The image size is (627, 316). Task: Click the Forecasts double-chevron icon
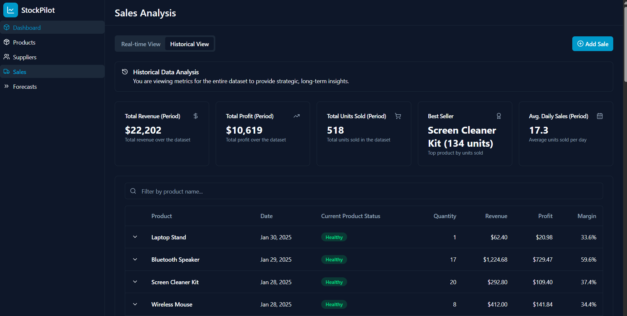[x=7, y=86]
